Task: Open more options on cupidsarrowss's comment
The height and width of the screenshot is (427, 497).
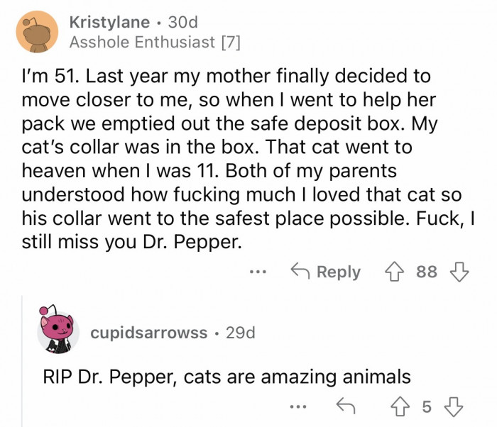Action: (x=300, y=406)
